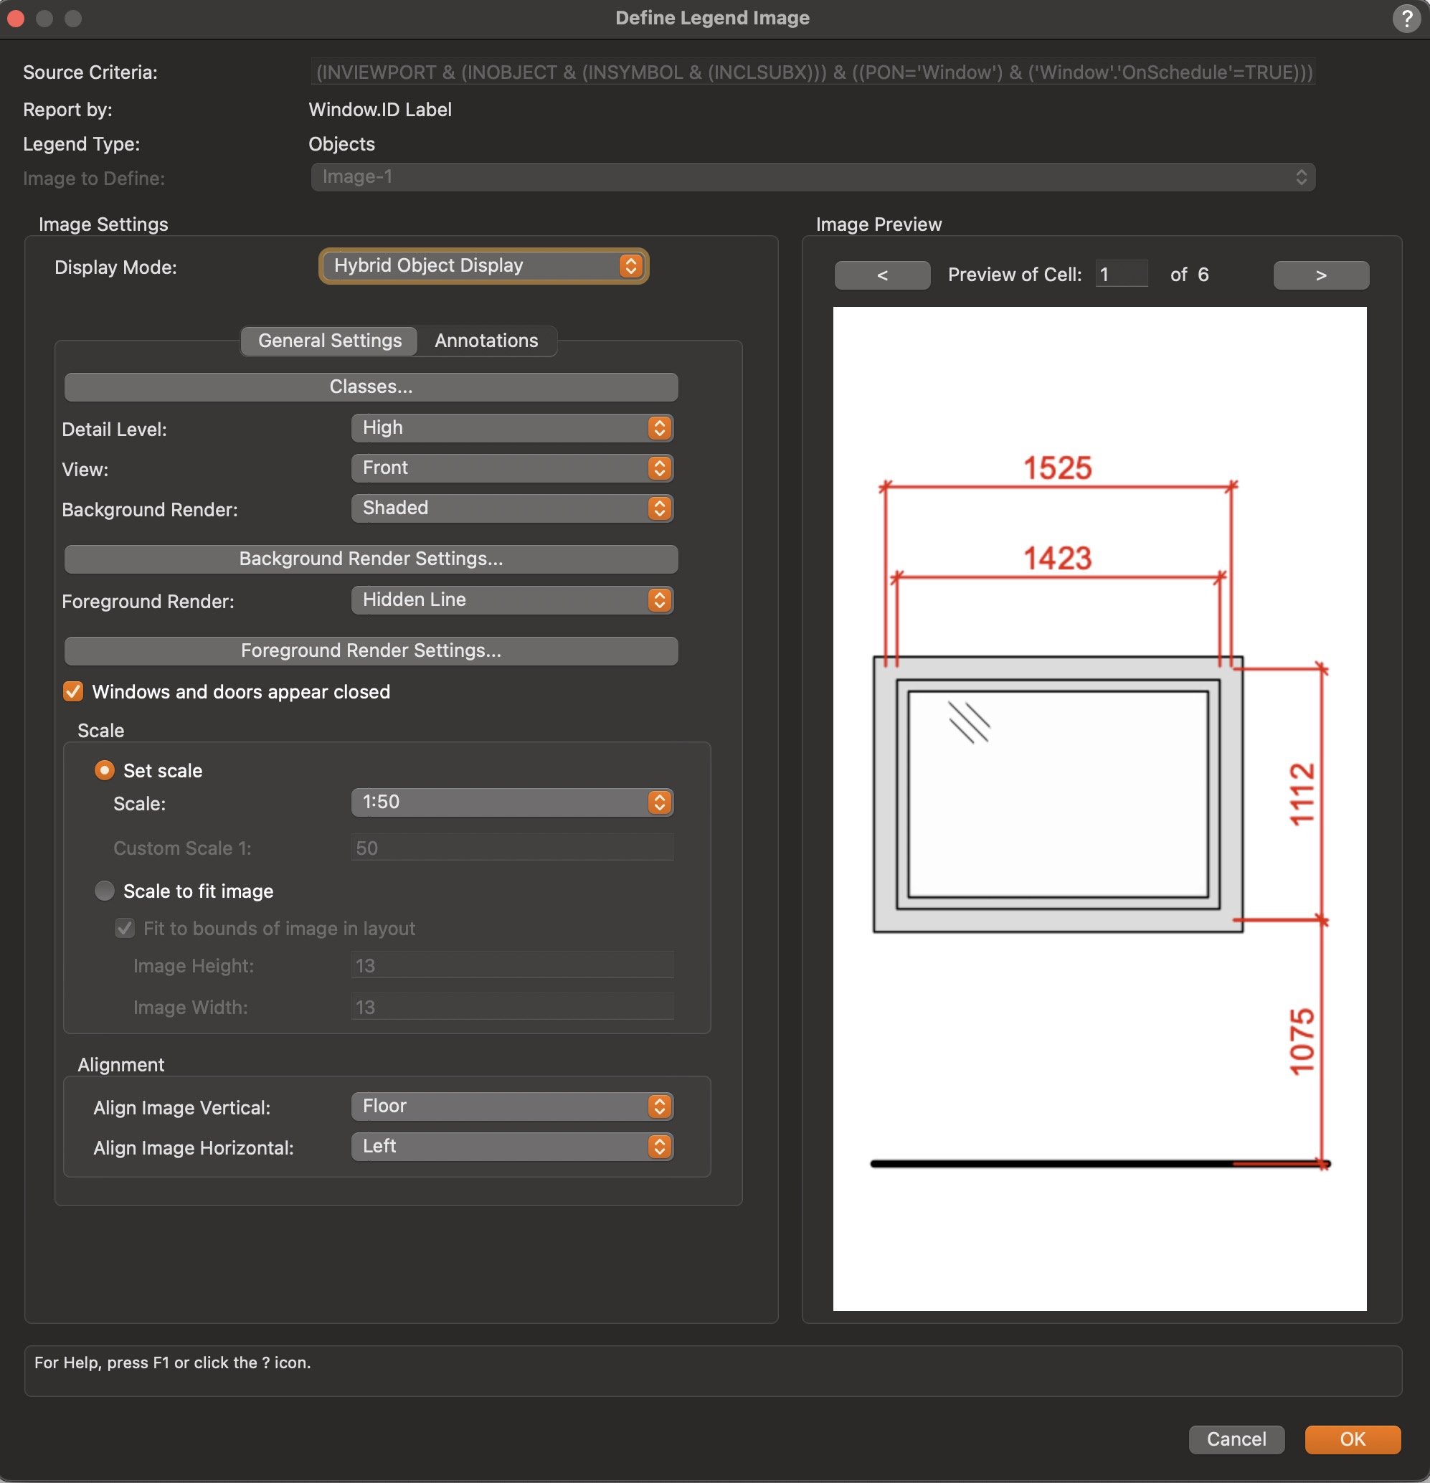The height and width of the screenshot is (1483, 1430).
Task: Open Background Render Settings...
Action: coord(371,559)
